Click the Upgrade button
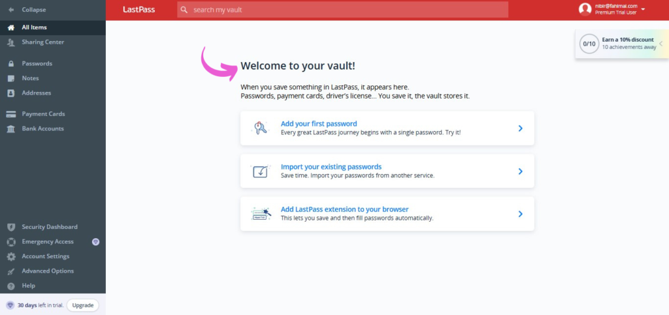The height and width of the screenshot is (315, 669). point(83,305)
